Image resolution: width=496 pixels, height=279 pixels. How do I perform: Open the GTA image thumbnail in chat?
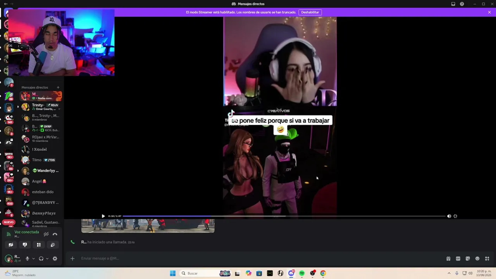click(148, 226)
